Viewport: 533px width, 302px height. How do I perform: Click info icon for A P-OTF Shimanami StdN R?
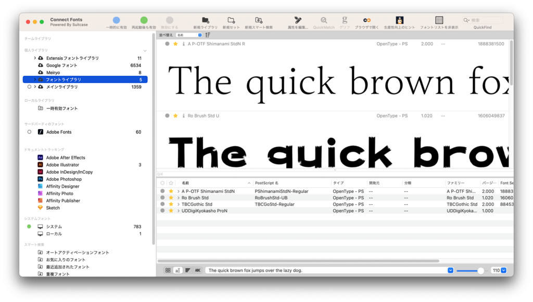(184, 44)
